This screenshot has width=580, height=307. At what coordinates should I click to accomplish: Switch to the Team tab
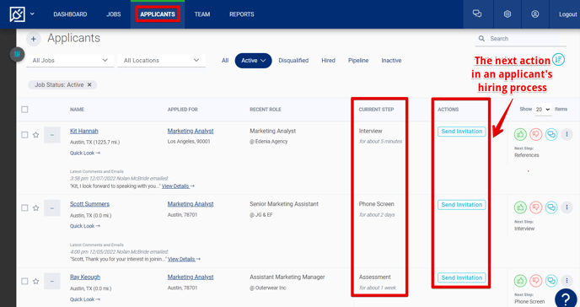[x=202, y=14]
